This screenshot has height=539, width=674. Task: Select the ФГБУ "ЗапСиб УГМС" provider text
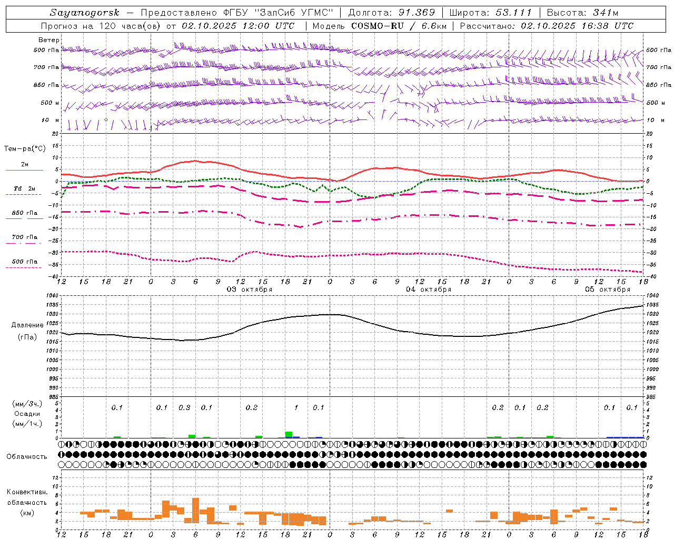coord(279,13)
